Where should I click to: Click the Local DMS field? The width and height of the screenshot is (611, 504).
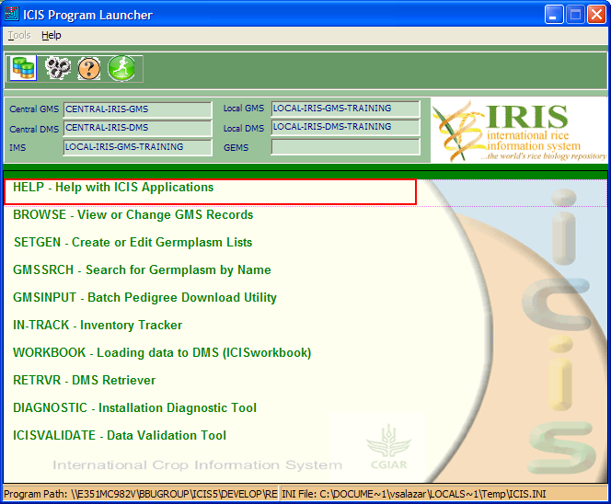(346, 127)
